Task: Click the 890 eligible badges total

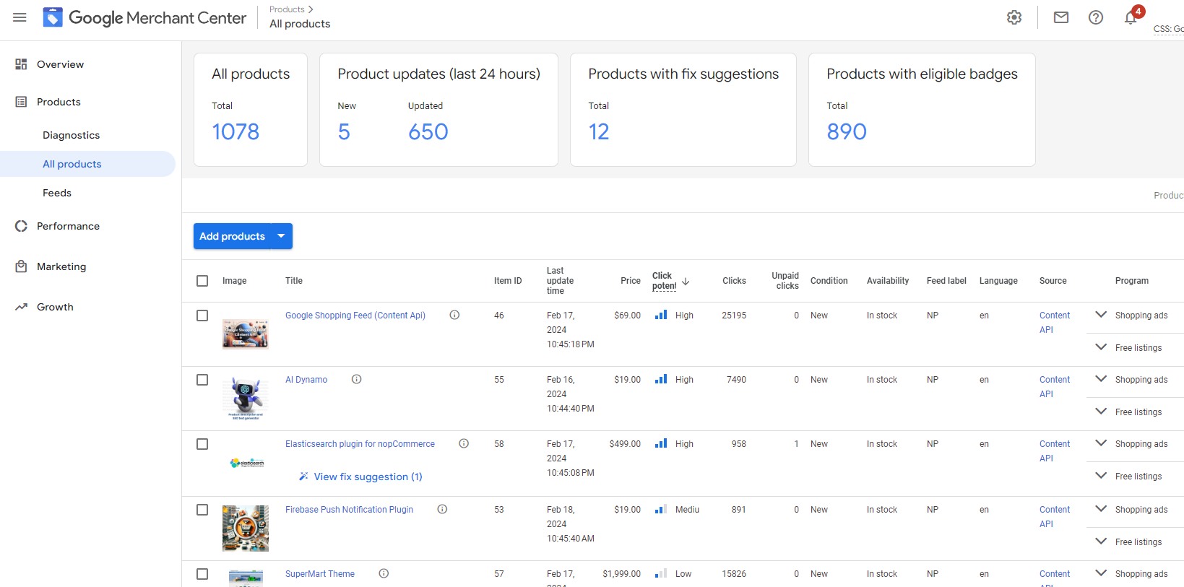Action: (847, 131)
